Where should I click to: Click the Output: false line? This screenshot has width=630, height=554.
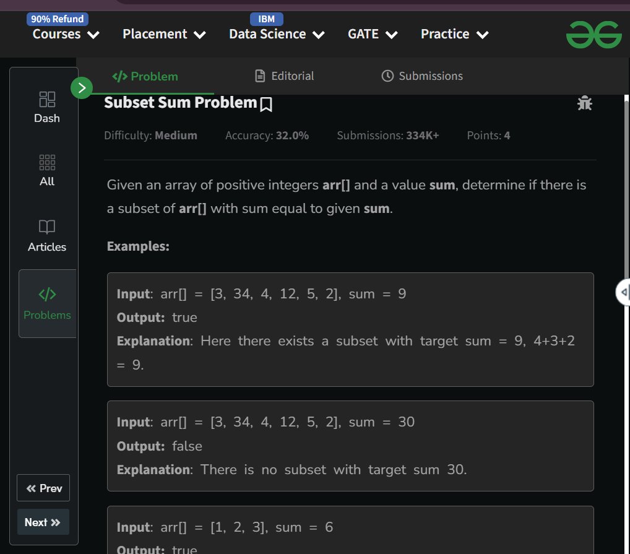160,446
